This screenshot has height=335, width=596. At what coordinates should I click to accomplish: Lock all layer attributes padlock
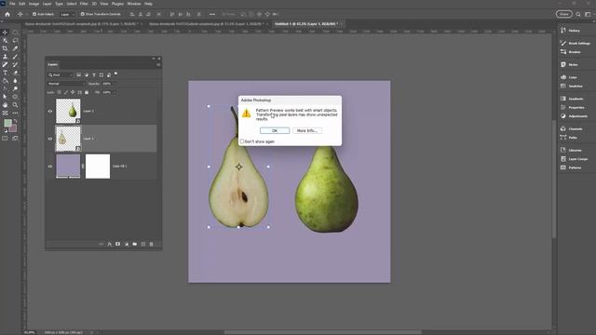point(87,92)
